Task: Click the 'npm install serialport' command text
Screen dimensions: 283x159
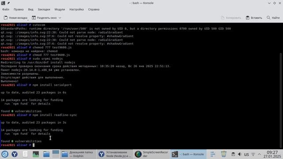Action: [x=52, y=85]
